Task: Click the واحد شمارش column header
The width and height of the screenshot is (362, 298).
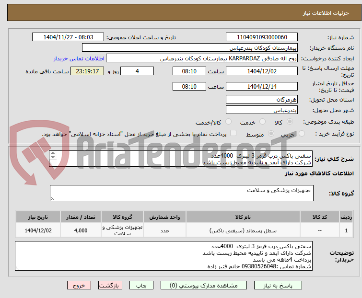Action: pos(164,217)
